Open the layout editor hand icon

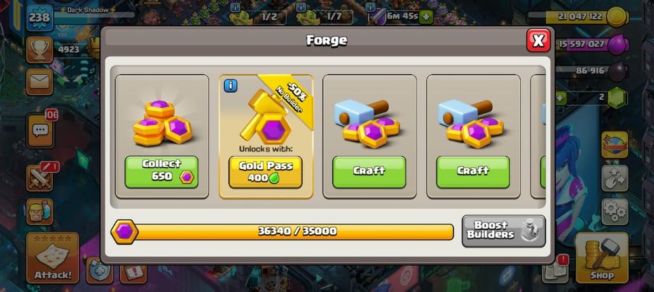coord(615,178)
